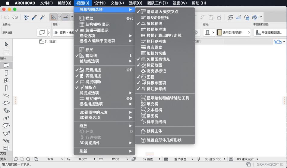This screenshot has width=287, height=168.
Task: Click the find and select magnifier icon
Action: 26,17
